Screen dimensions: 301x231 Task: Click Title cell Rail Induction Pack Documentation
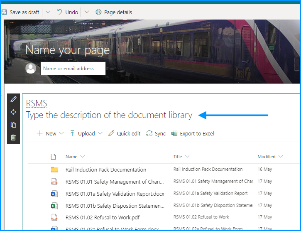coord(208,169)
